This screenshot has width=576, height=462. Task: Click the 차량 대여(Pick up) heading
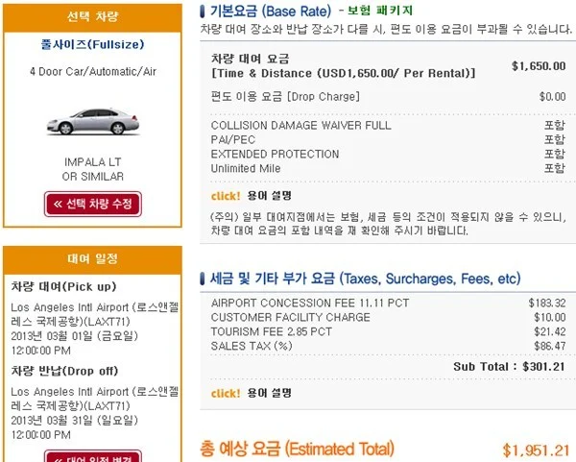pos(63,286)
